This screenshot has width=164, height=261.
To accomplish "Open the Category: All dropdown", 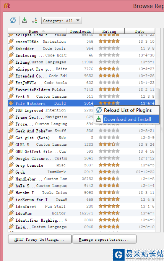I will (61, 21).
